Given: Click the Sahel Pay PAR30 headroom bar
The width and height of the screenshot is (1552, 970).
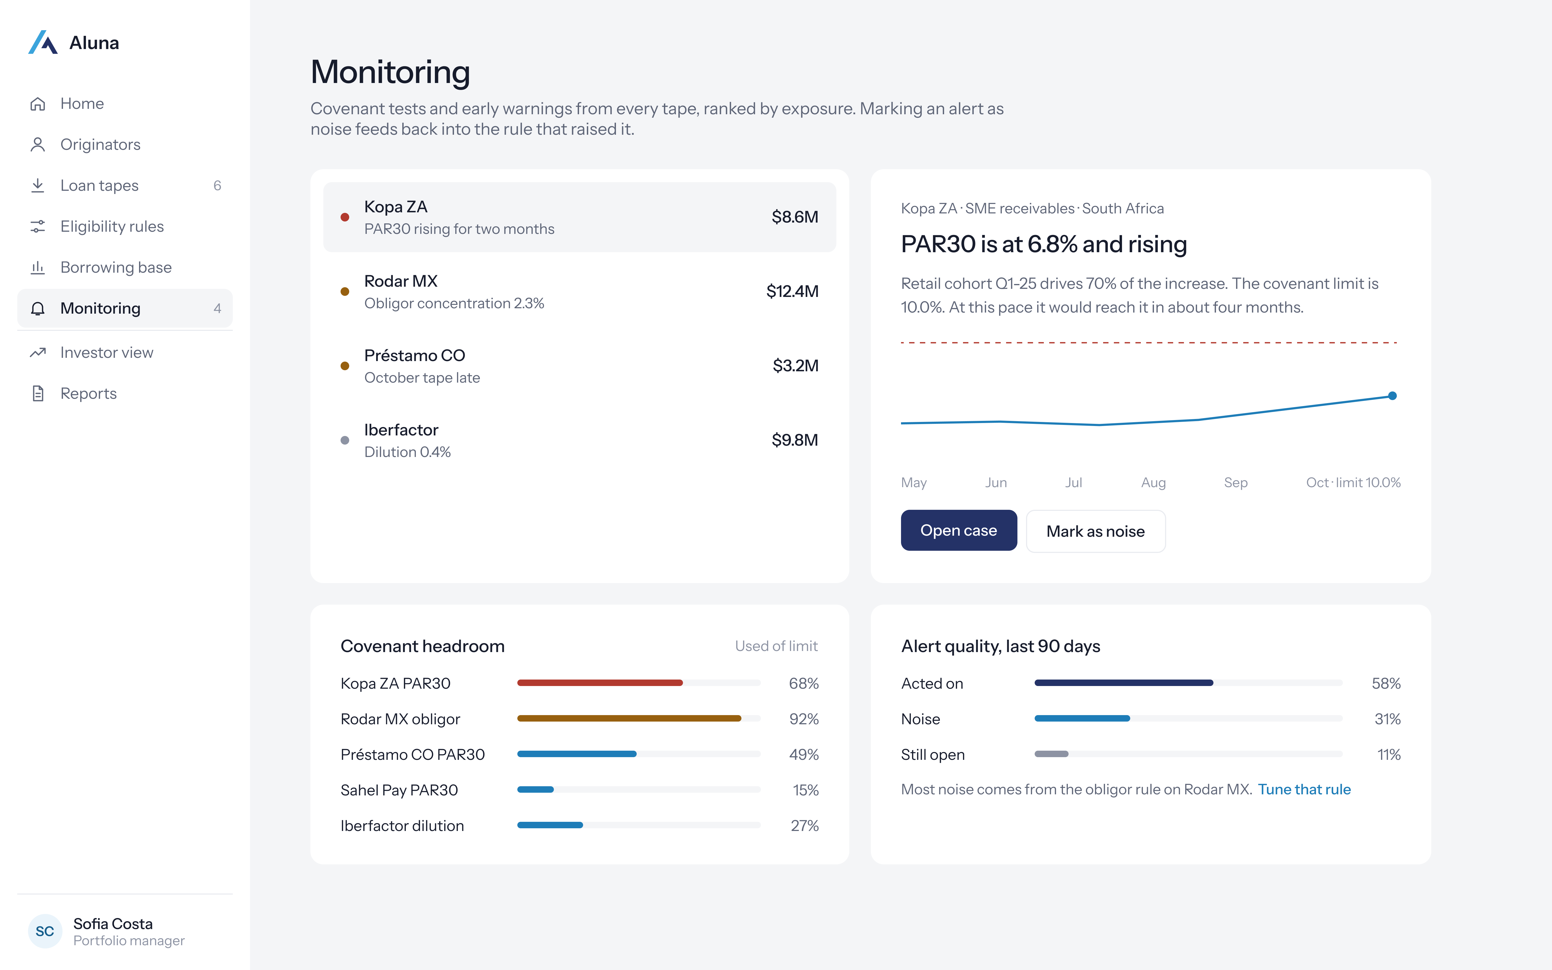Looking at the screenshot, I should (639, 790).
